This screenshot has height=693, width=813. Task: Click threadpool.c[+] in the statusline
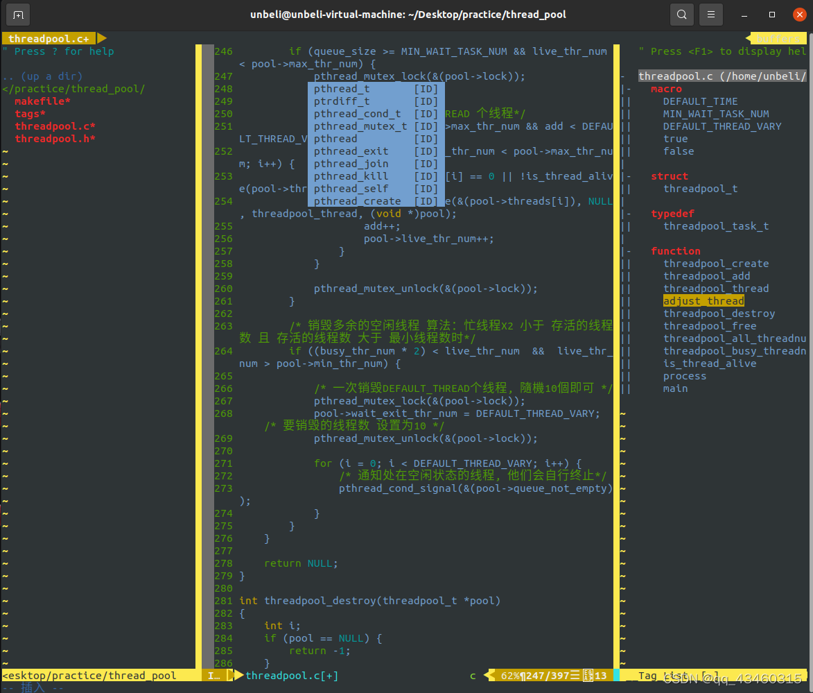(292, 676)
